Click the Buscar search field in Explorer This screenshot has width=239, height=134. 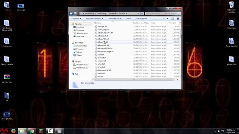[163, 13]
